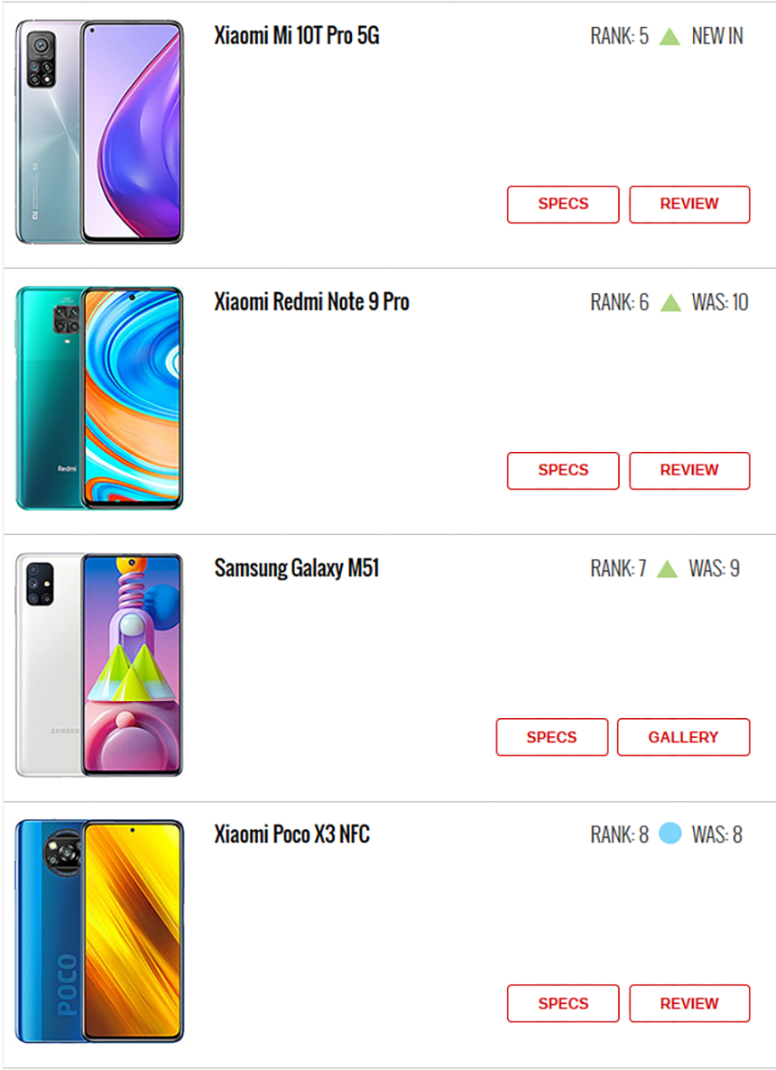The width and height of the screenshot is (776, 1070).
Task: Open the Xiaomi Redmi Note 9 Pro title link
Action: tap(312, 301)
